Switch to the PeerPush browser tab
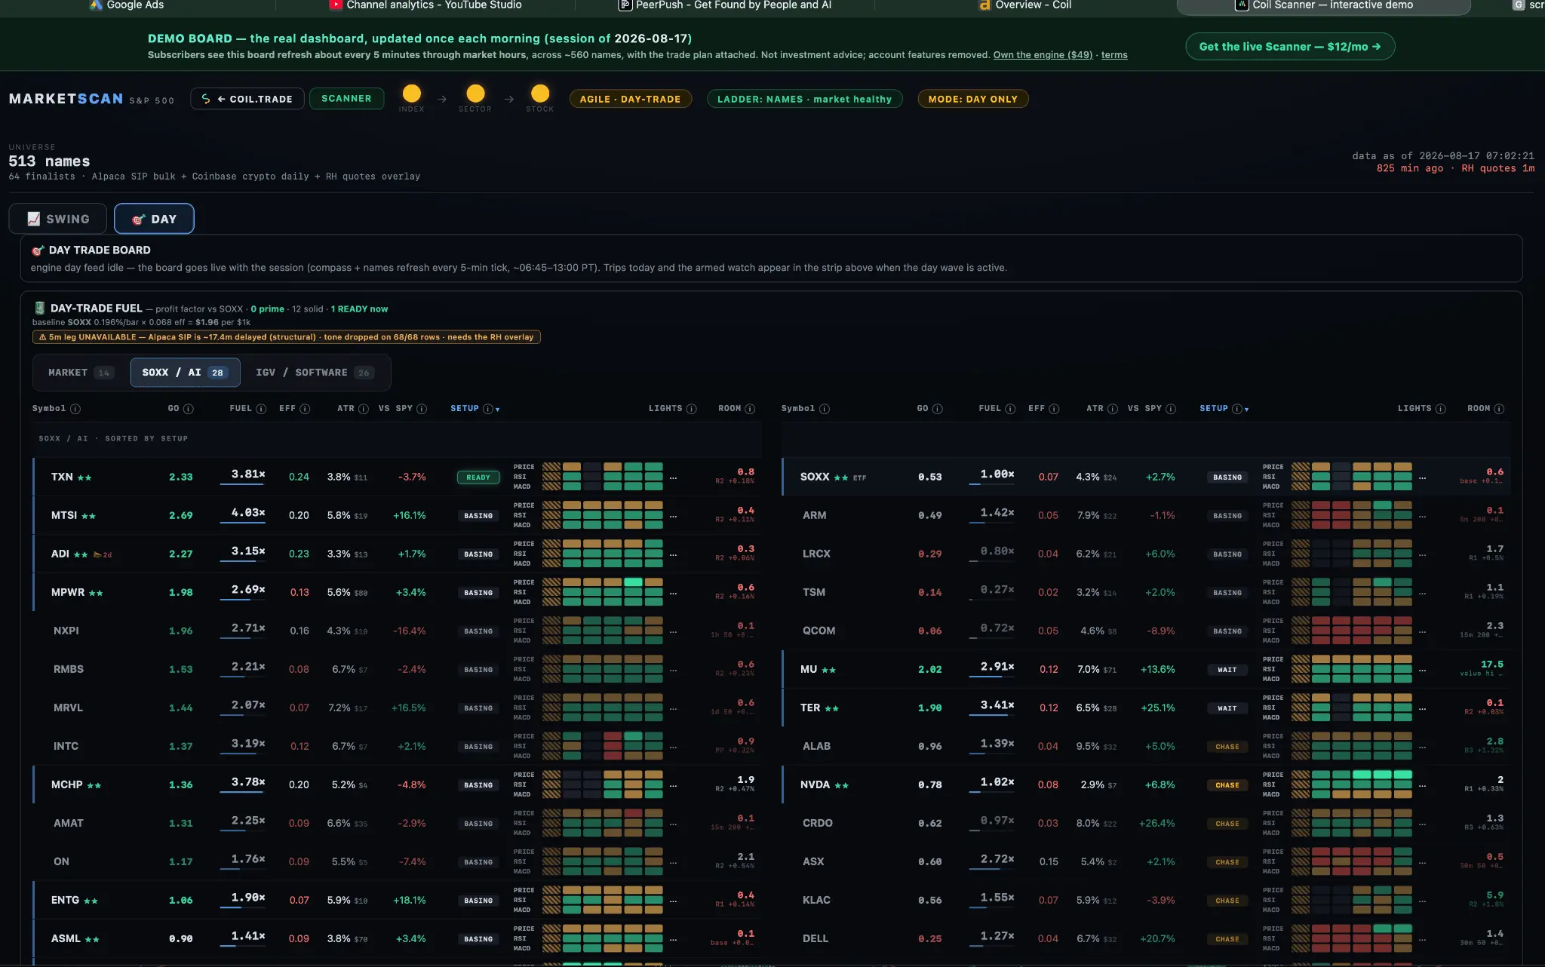 pyautogui.click(x=725, y=5)
